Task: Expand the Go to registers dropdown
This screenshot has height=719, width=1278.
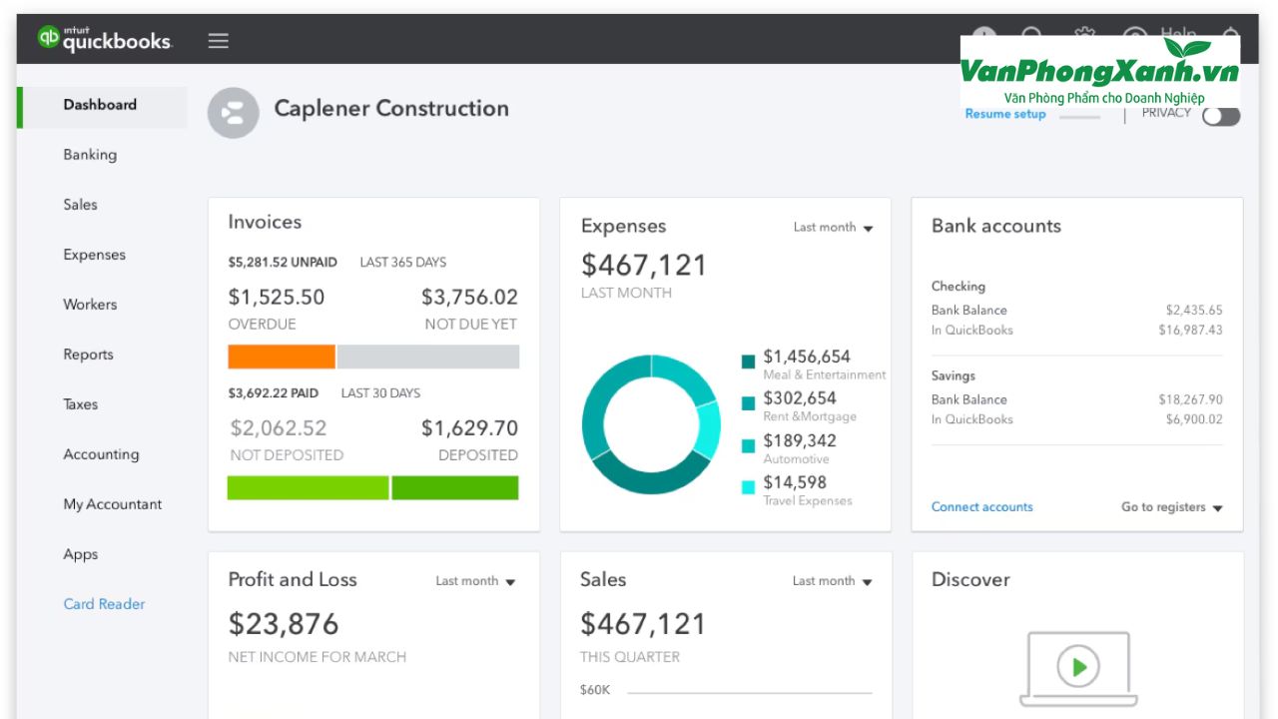Action: coord(1172,507)
